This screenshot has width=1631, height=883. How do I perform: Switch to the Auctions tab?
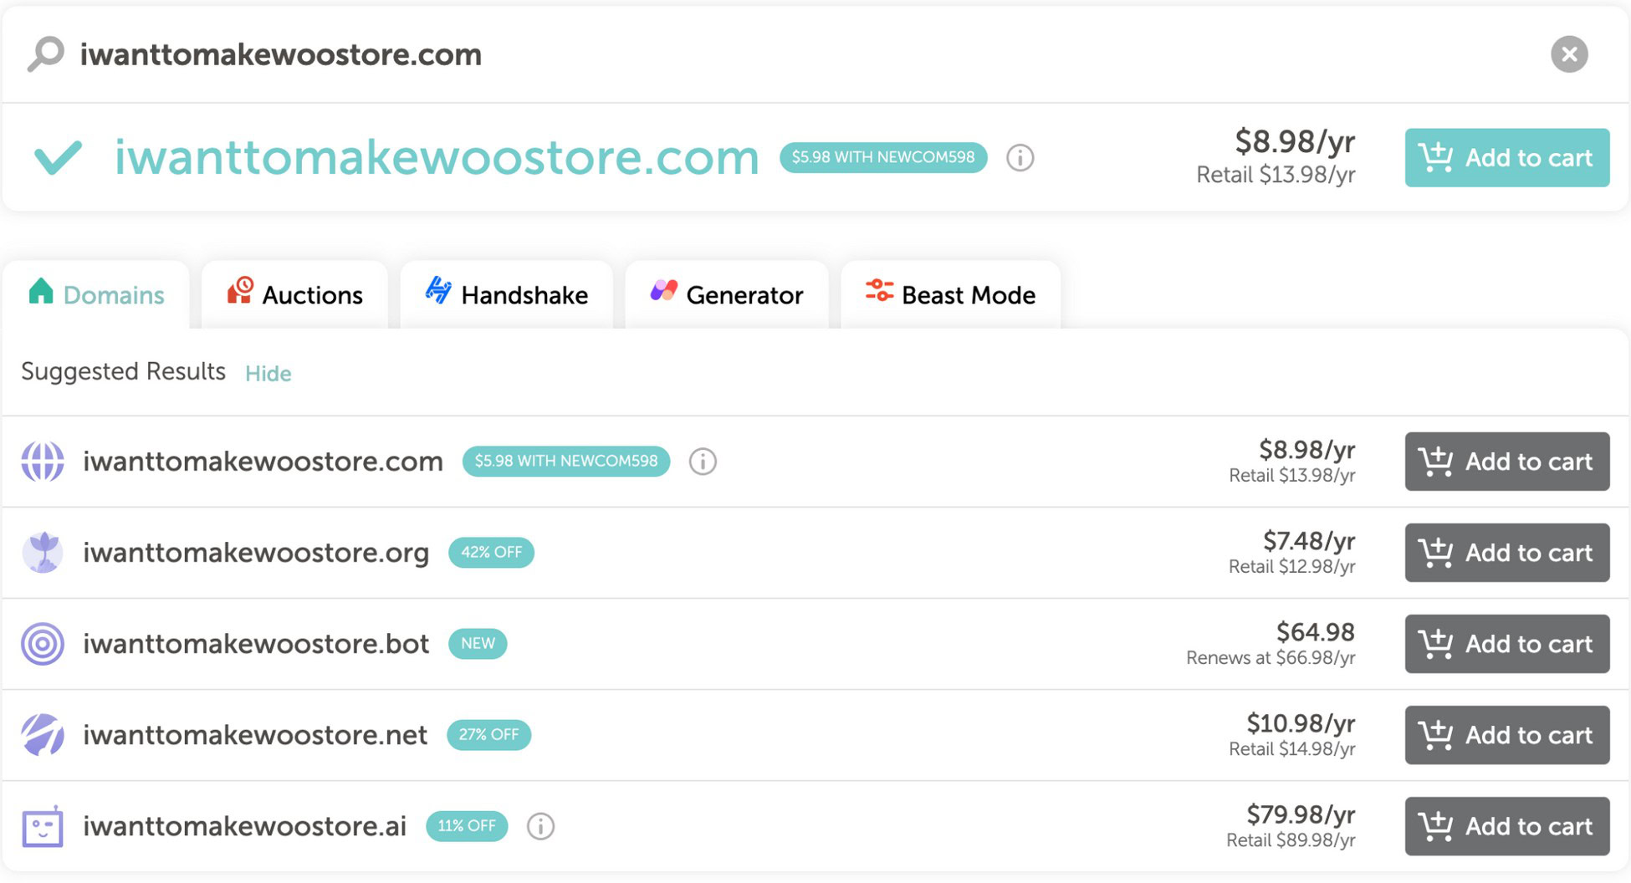coord(294,294)
